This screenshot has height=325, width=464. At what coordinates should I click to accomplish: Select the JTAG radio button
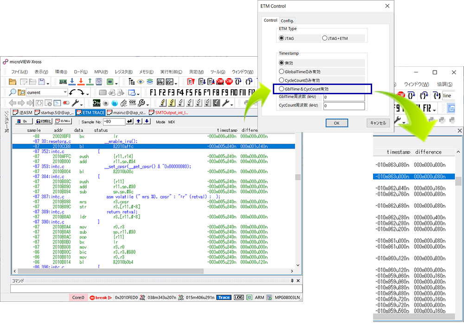tap(282, 38)
